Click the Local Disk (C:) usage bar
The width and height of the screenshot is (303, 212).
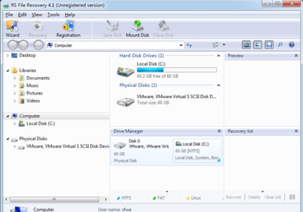tap(177, 70)
